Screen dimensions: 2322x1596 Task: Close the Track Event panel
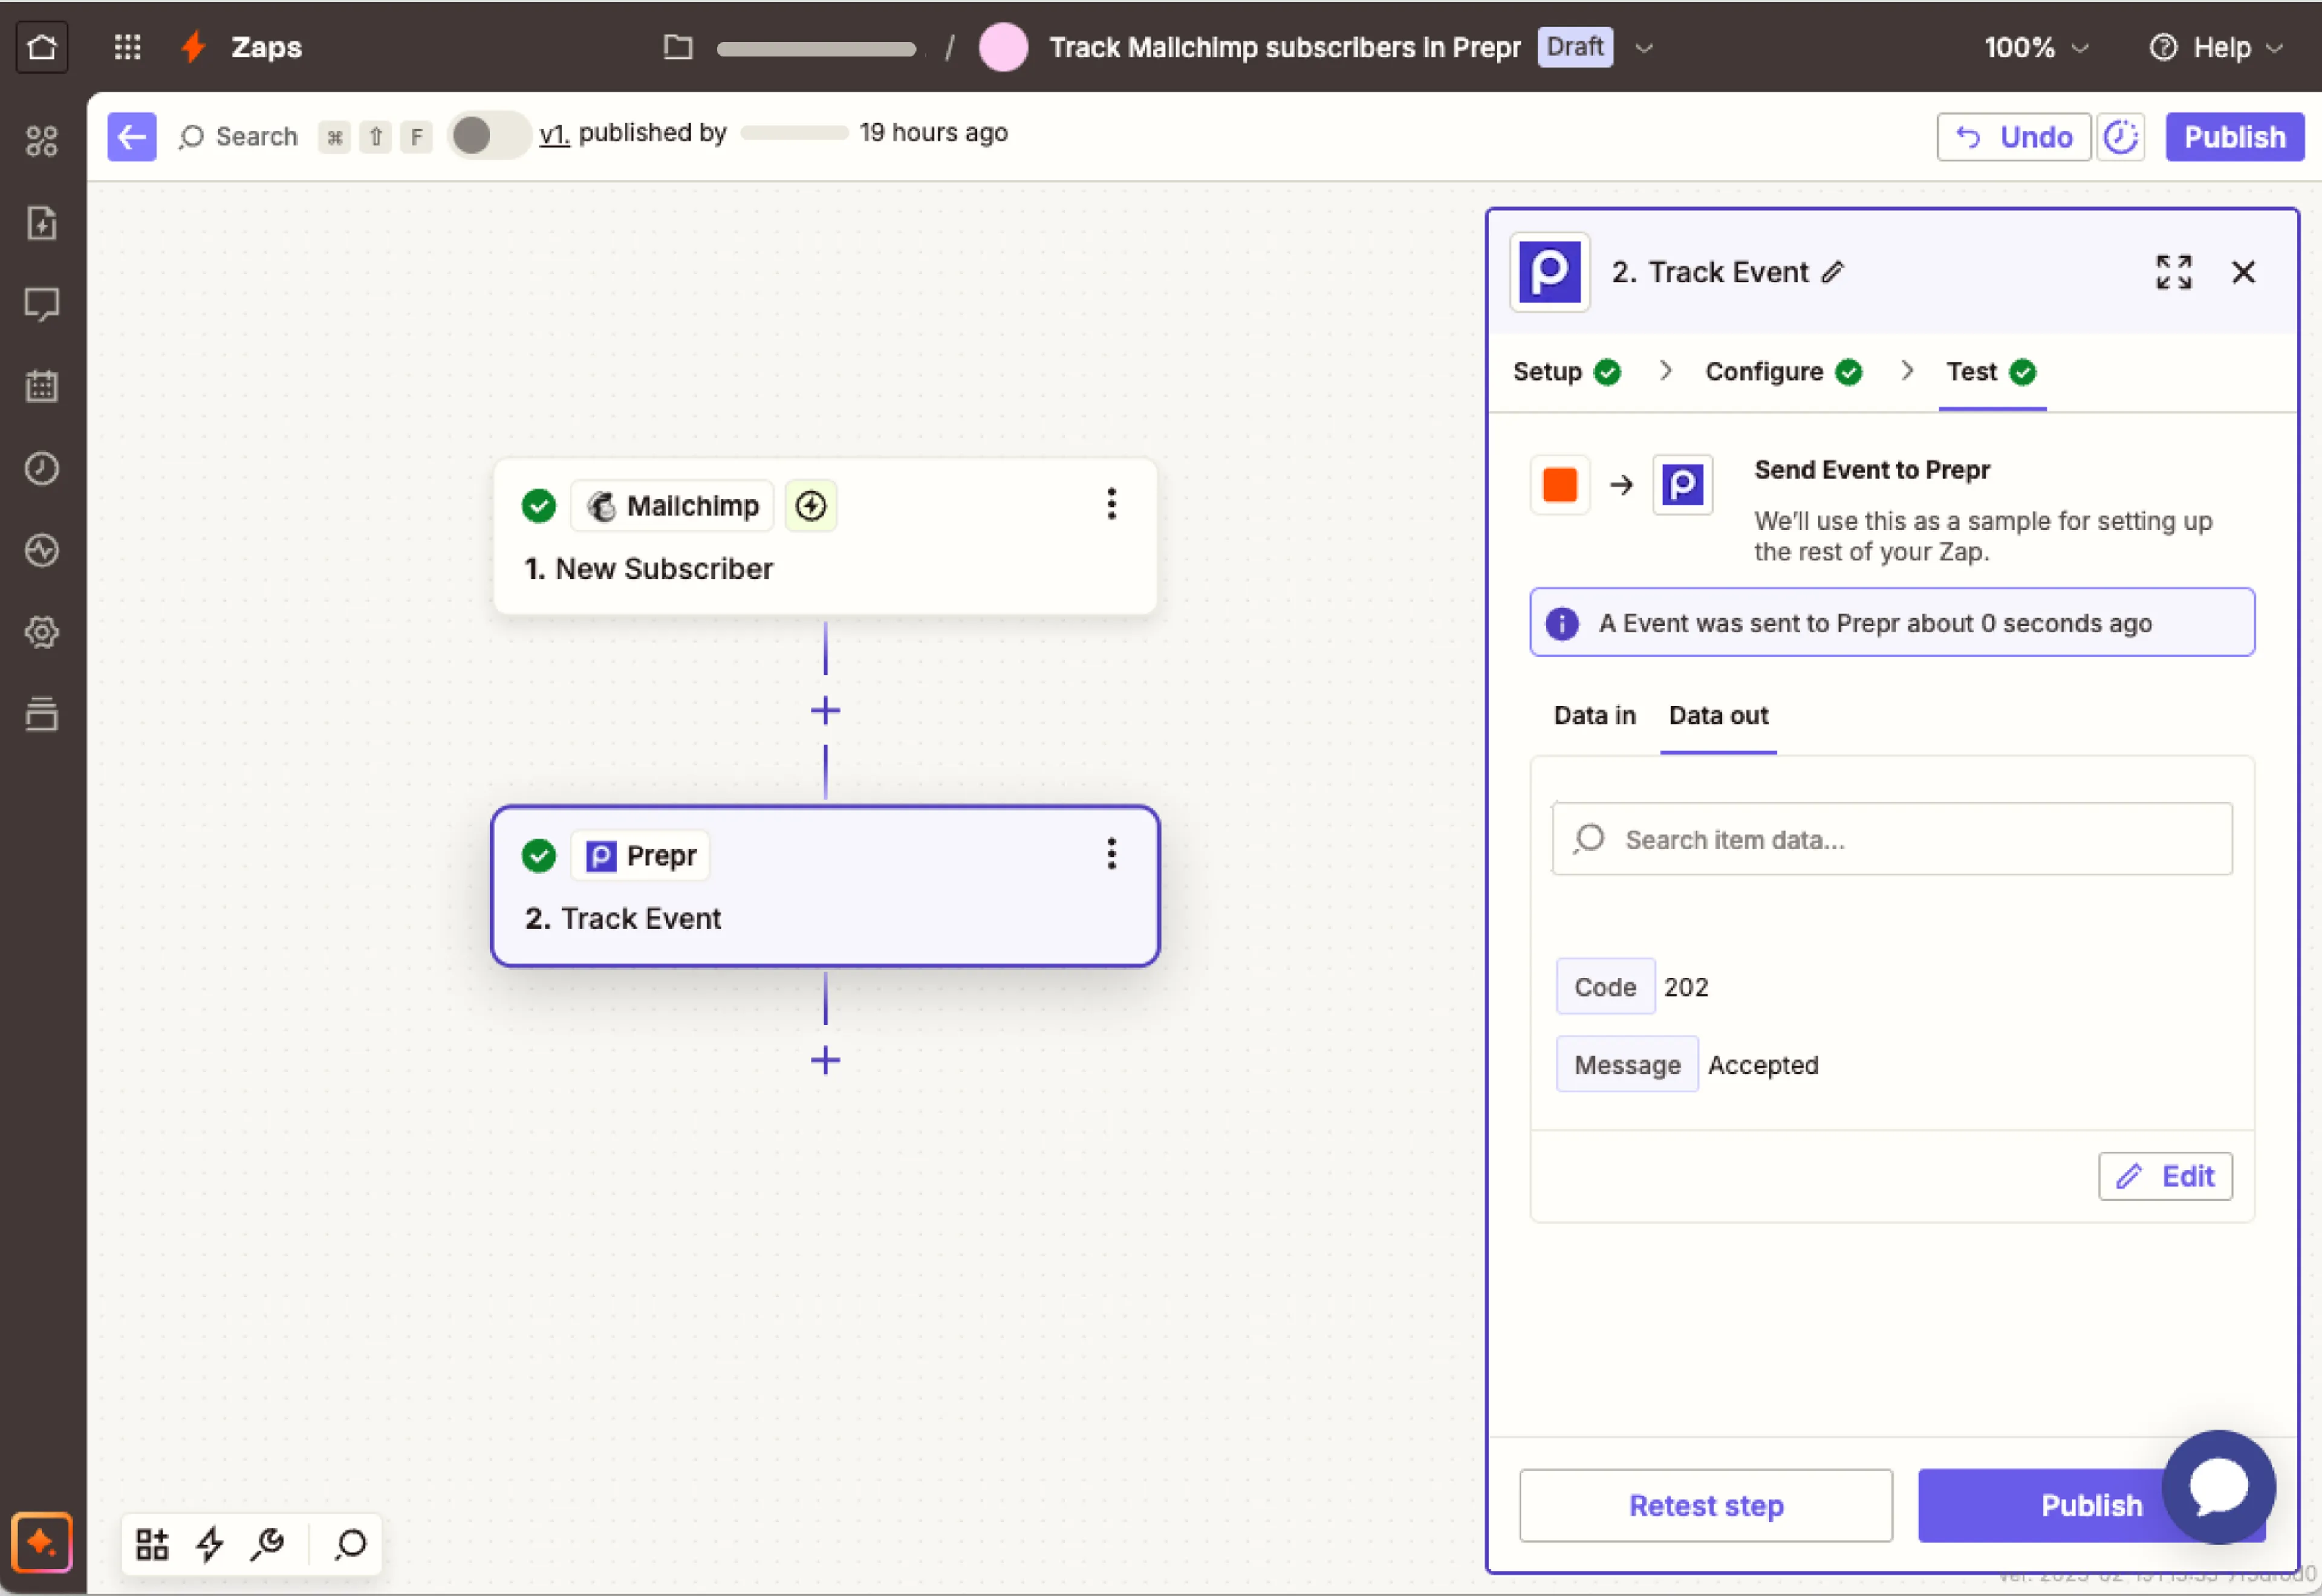click(x=2243, y=272)
